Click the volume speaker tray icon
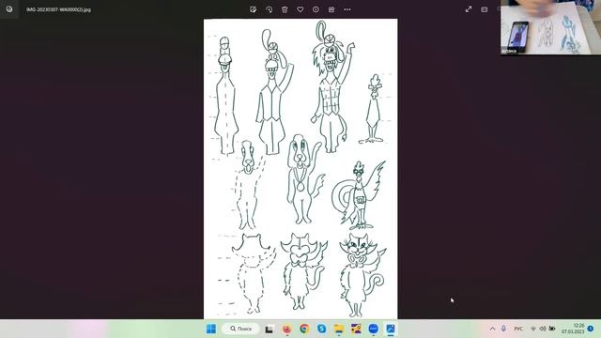The width and height of the screenshot is (601, 338). pos(543,329)
